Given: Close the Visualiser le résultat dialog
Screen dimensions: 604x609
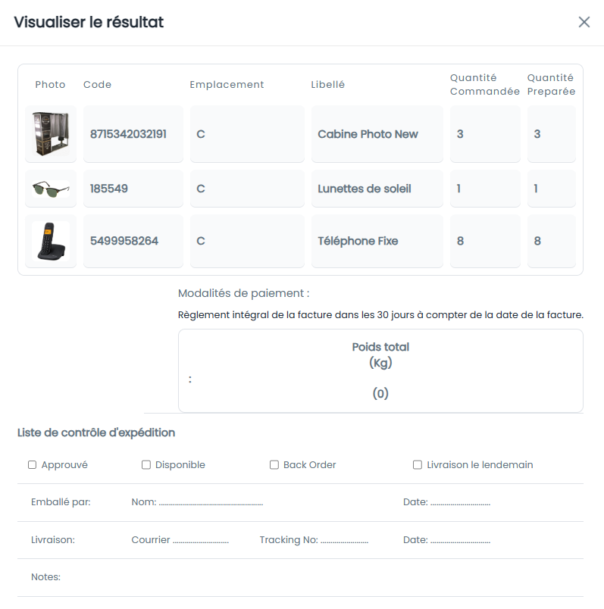Looking at the screenshot, I should [x=584, y=22].
